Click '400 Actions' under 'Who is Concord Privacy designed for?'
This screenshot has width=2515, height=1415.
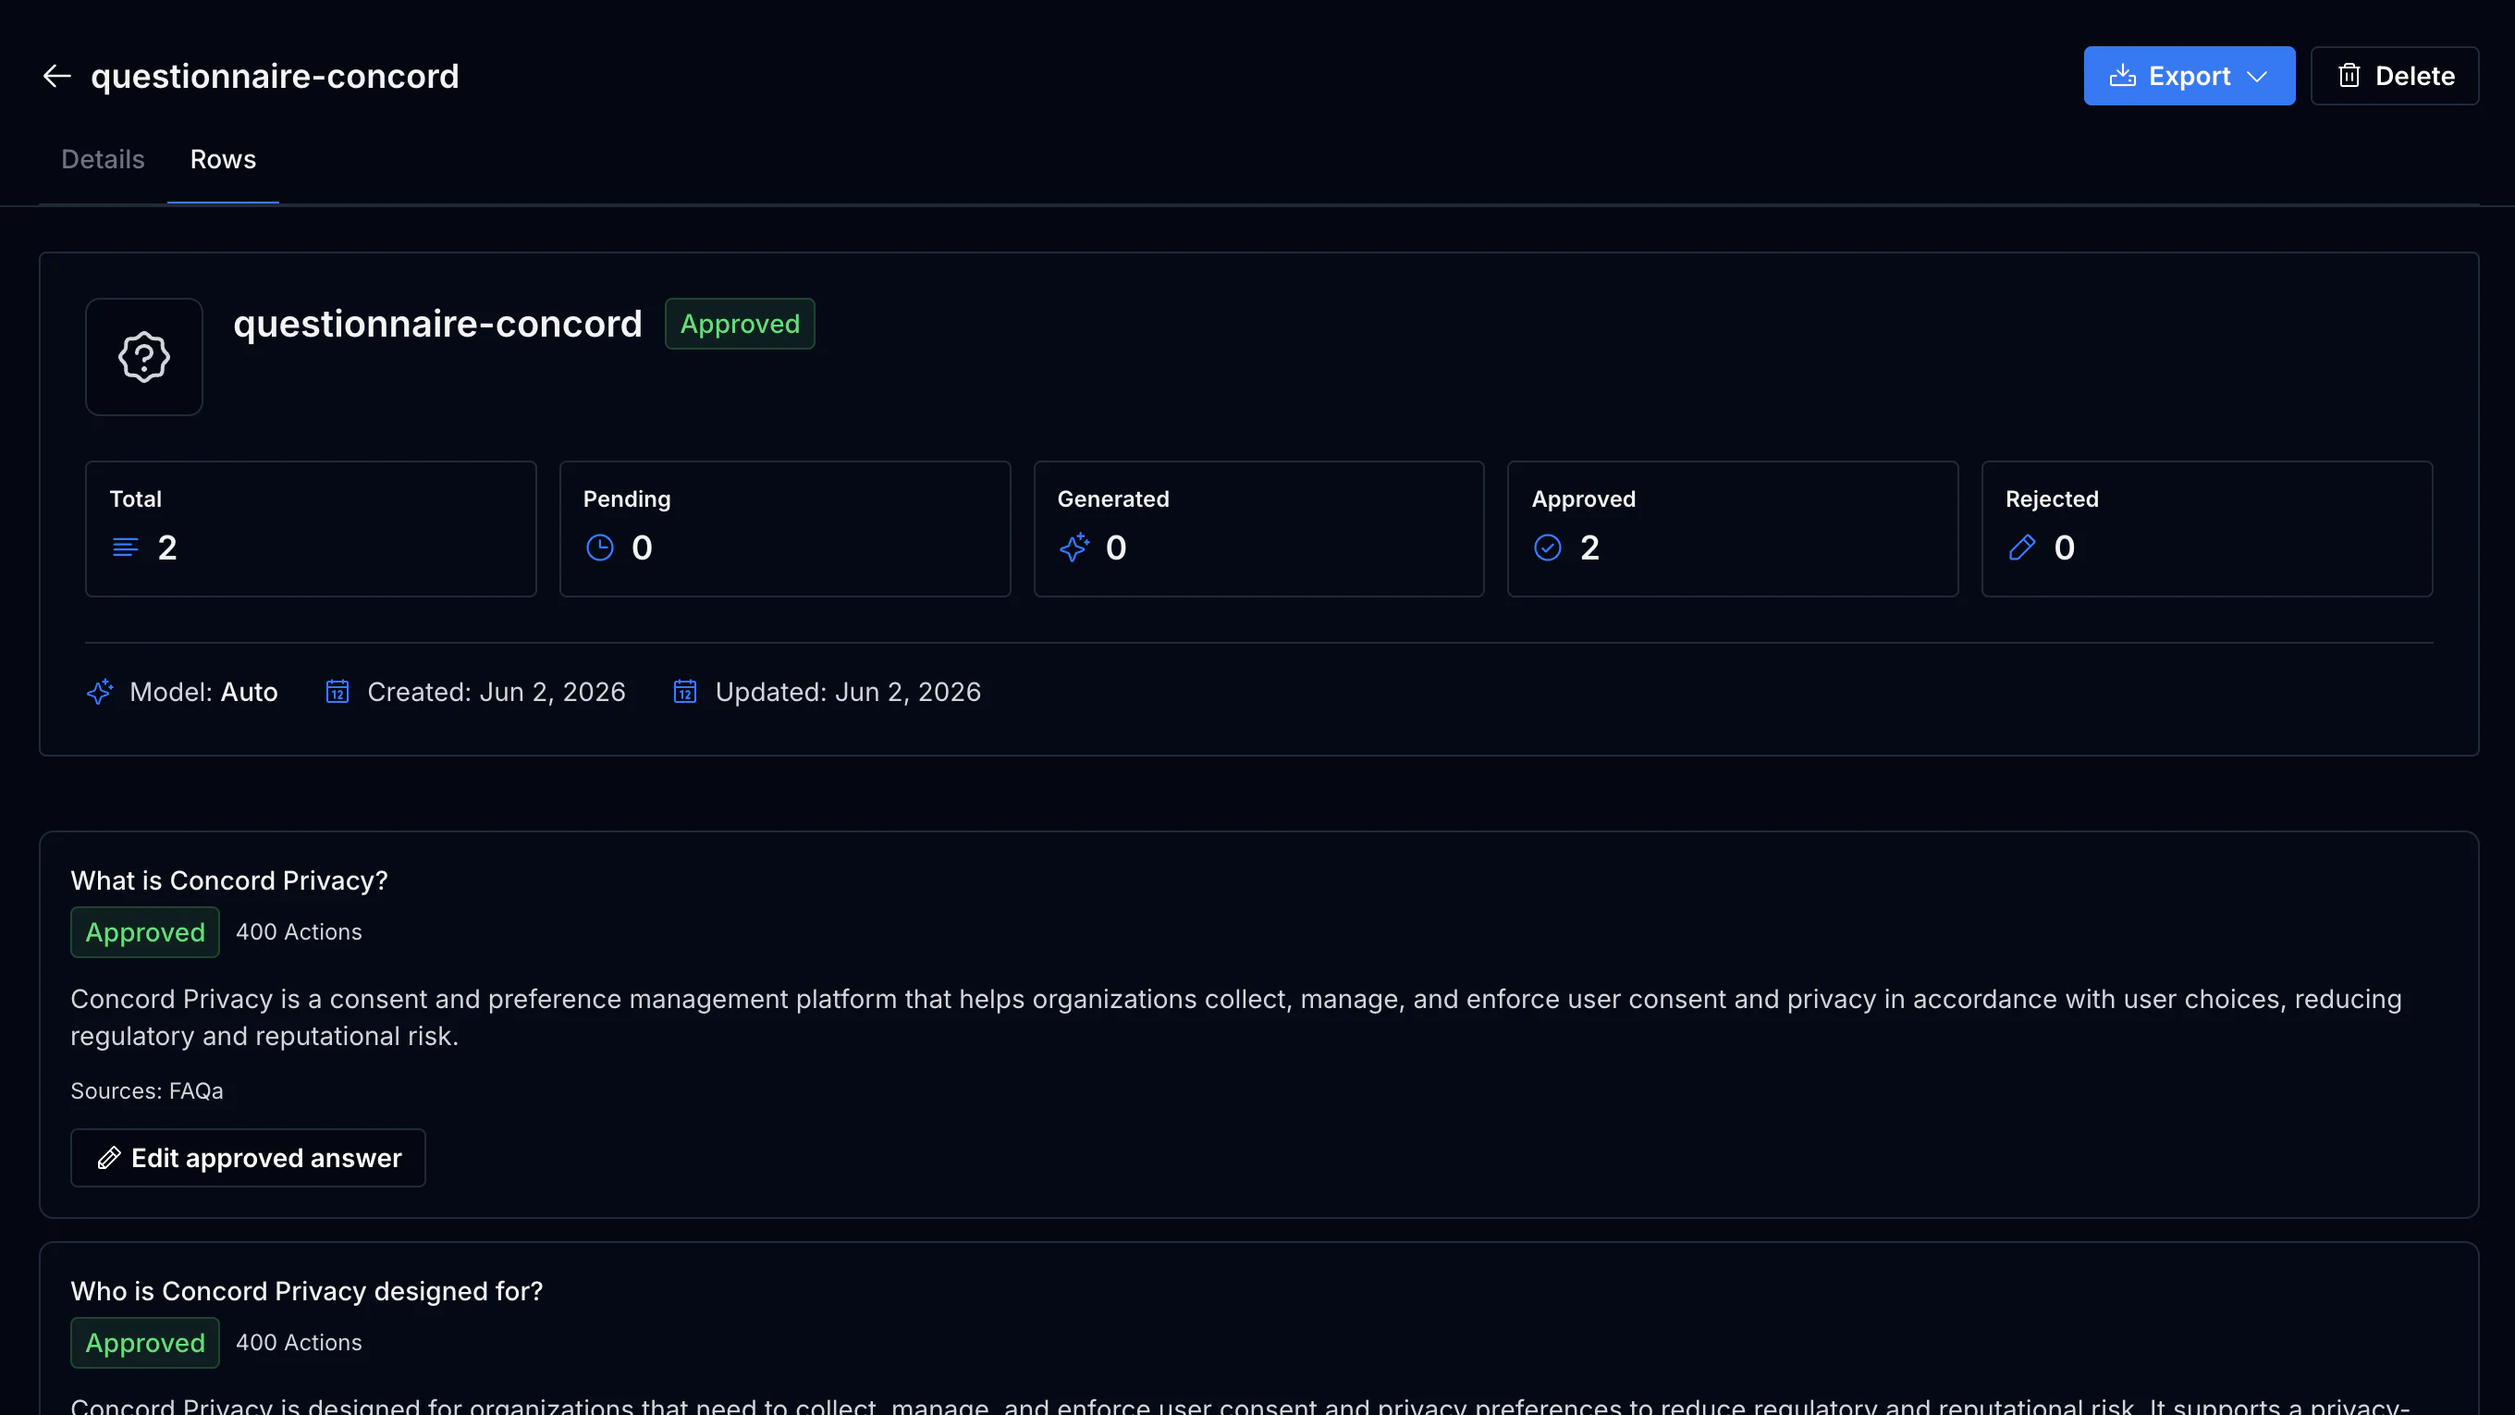tap(299, 1343)
